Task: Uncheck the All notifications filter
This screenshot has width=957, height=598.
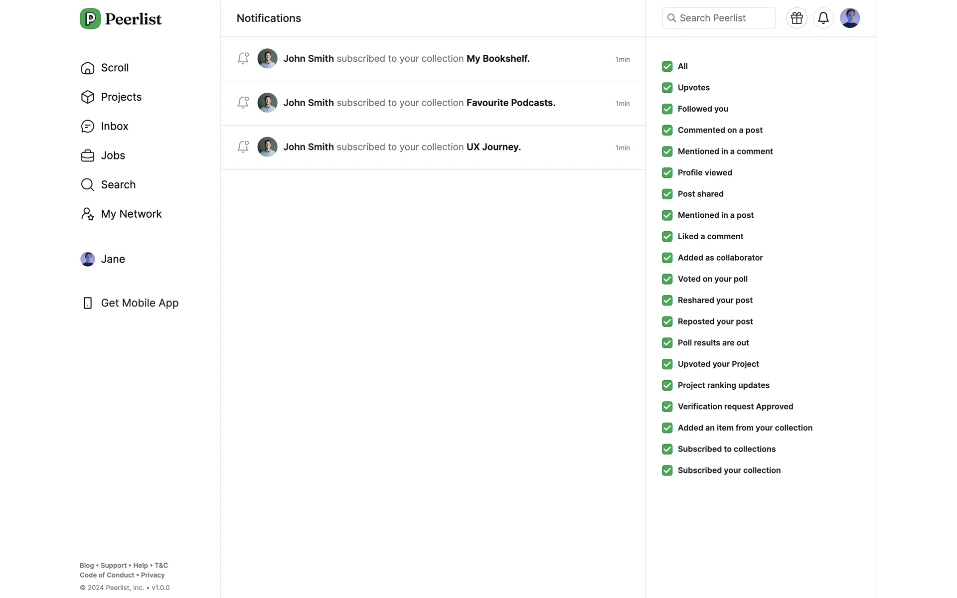Action: [667, 66]
